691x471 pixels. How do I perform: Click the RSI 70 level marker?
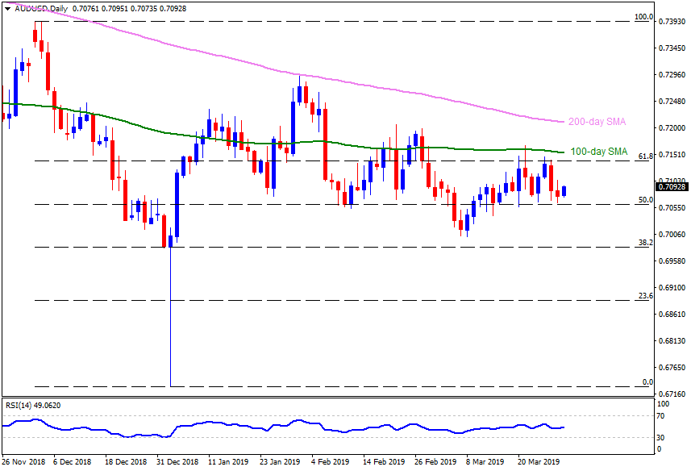coord(660,416)
